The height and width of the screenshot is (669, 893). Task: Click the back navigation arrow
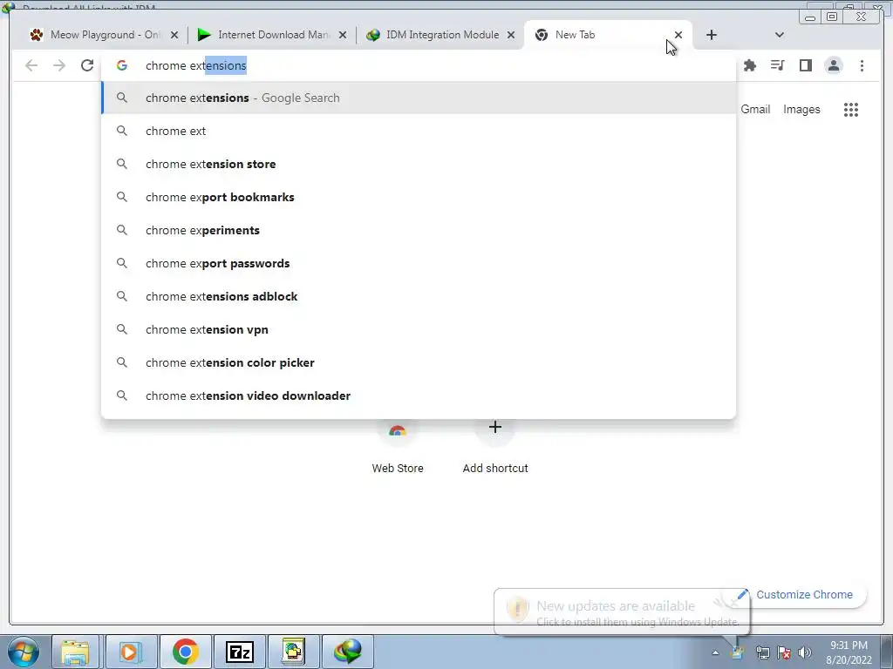click(31, 65)
